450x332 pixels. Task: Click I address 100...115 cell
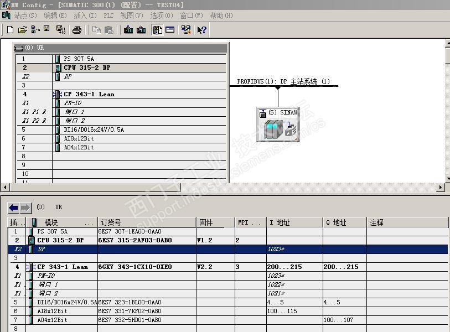tap(294, 312)
